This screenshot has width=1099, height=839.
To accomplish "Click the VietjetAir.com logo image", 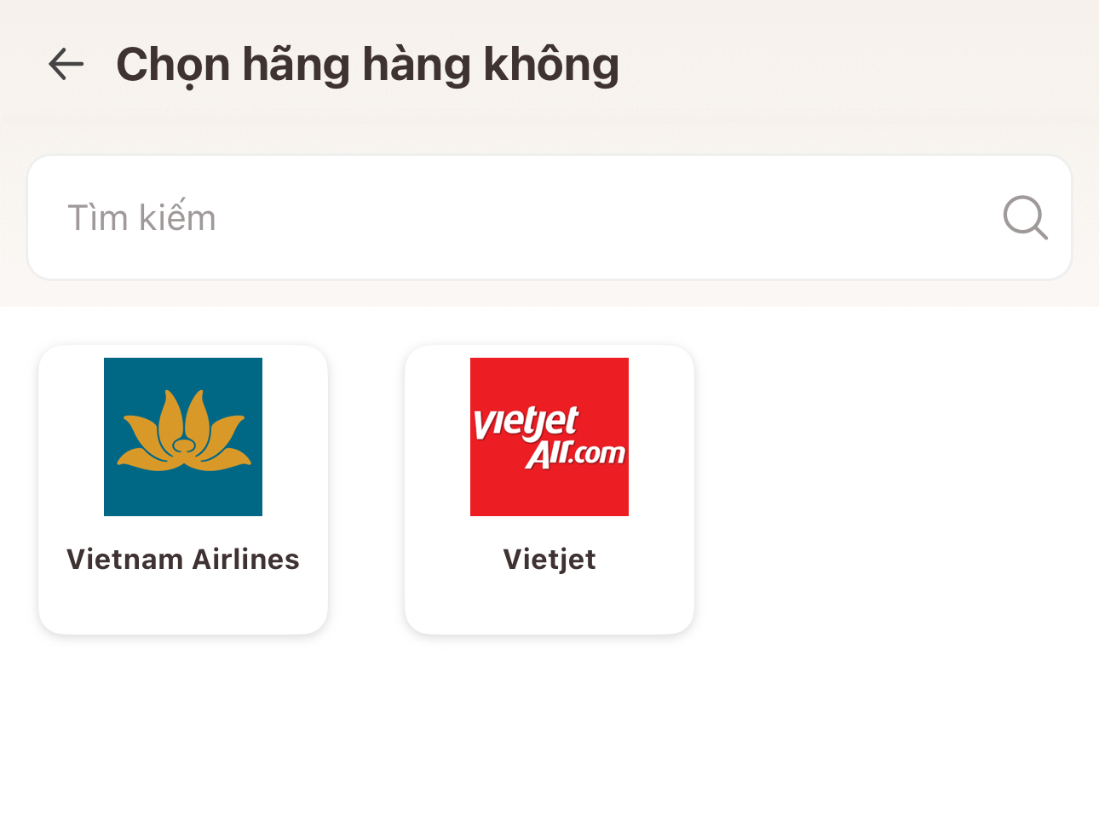I will 549,436.
